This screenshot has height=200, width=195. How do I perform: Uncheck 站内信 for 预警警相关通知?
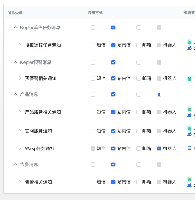pos(113,78)
